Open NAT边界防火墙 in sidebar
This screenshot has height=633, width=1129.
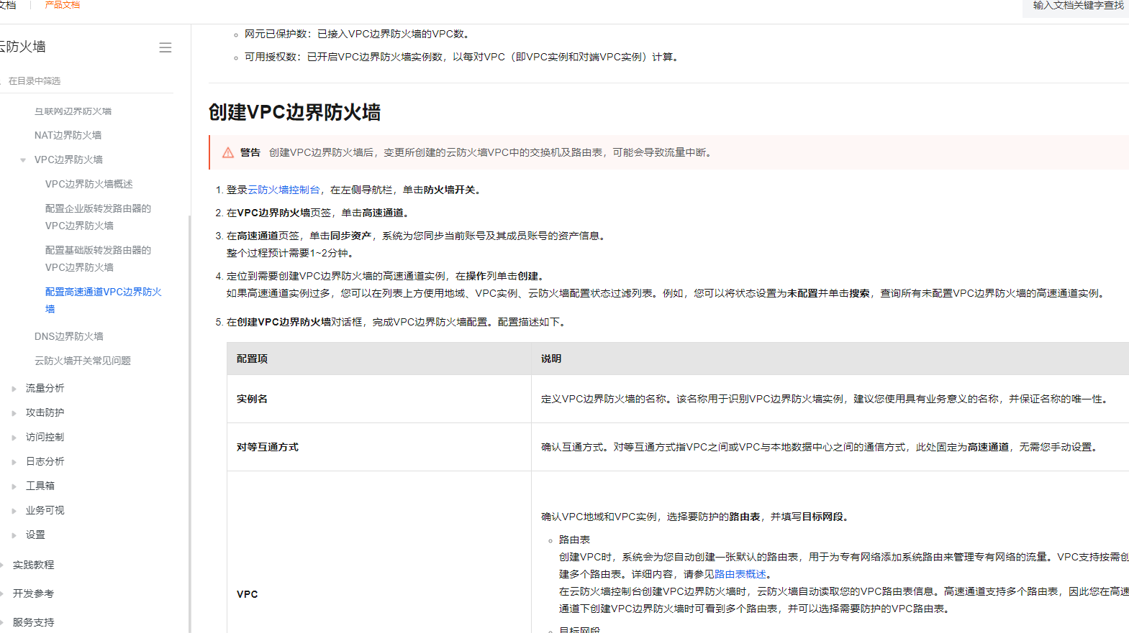click(68, 135)
